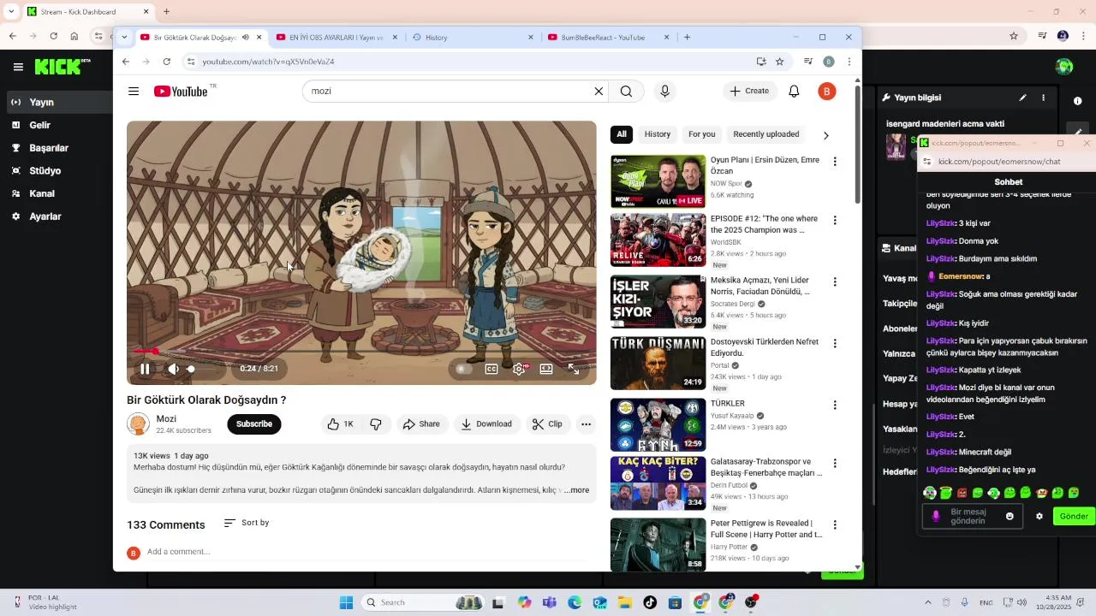Open options for 'TÜRKLER' video
Screen dimensions: 1096x616
tap(835, 405)
